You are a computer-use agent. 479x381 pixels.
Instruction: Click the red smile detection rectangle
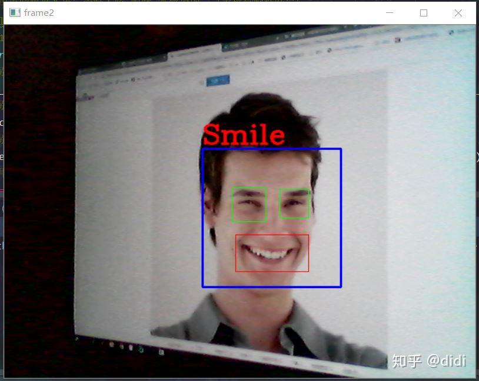271,252
